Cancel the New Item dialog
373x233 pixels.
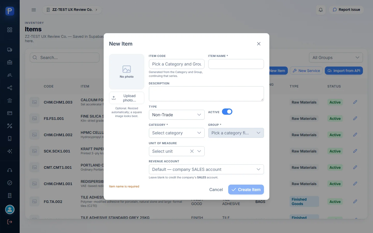(x=216, y=190)
